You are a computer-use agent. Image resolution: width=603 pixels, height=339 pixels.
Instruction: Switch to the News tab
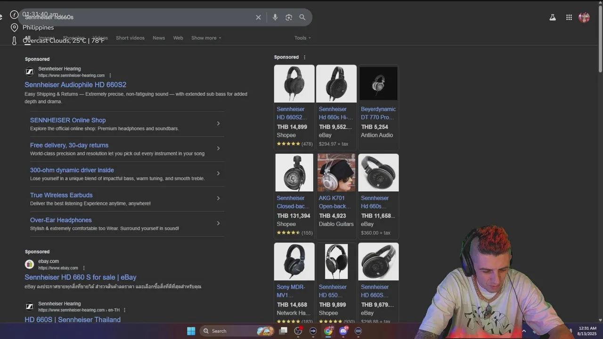(159, 38)
